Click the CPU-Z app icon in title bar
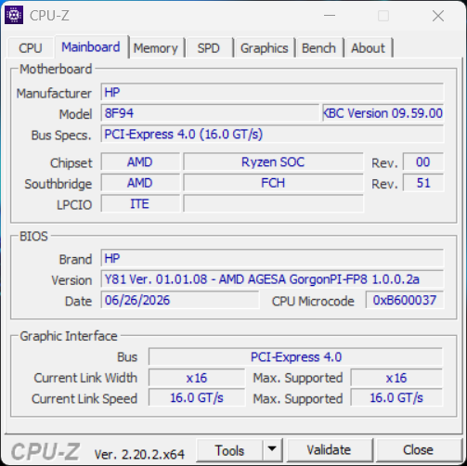This screenshot has width=467, height=466. click(x=14, y=15)
